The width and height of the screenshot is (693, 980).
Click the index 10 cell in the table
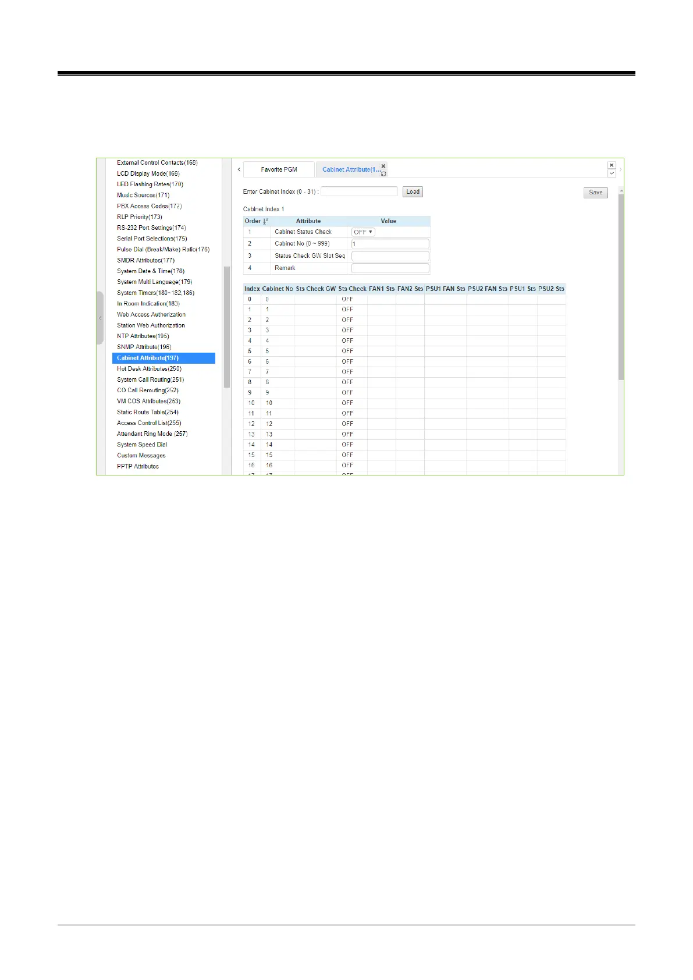tap(251, 403)
